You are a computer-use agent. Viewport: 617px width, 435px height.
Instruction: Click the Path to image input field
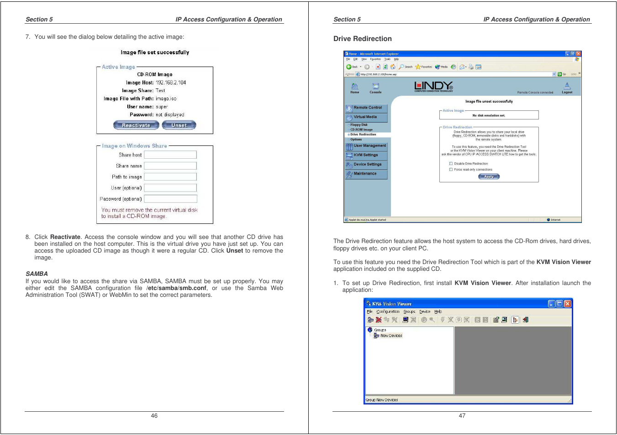click(170, 177)
